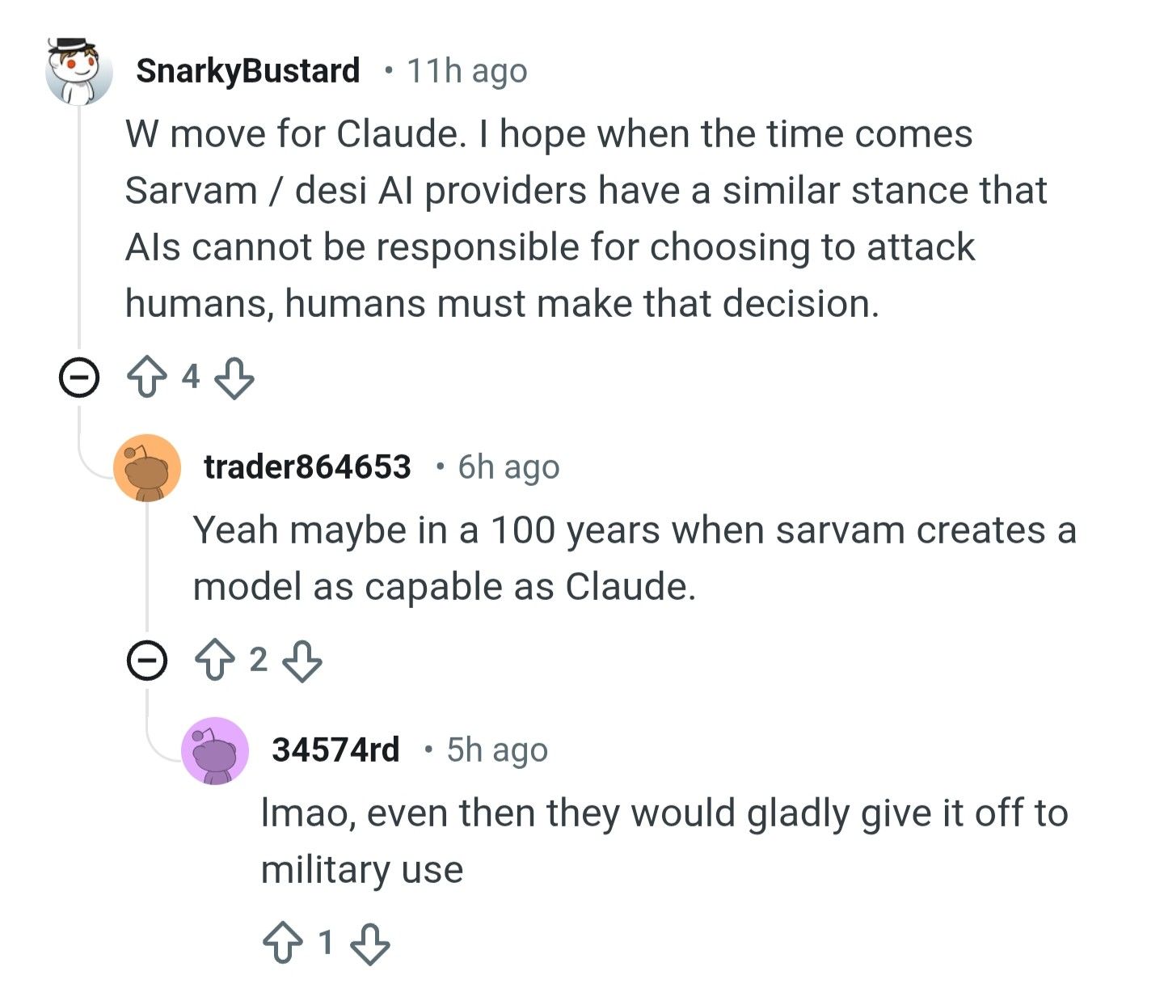
Task: Open SnarkyBustard username profile link
Action: (247, 71)
